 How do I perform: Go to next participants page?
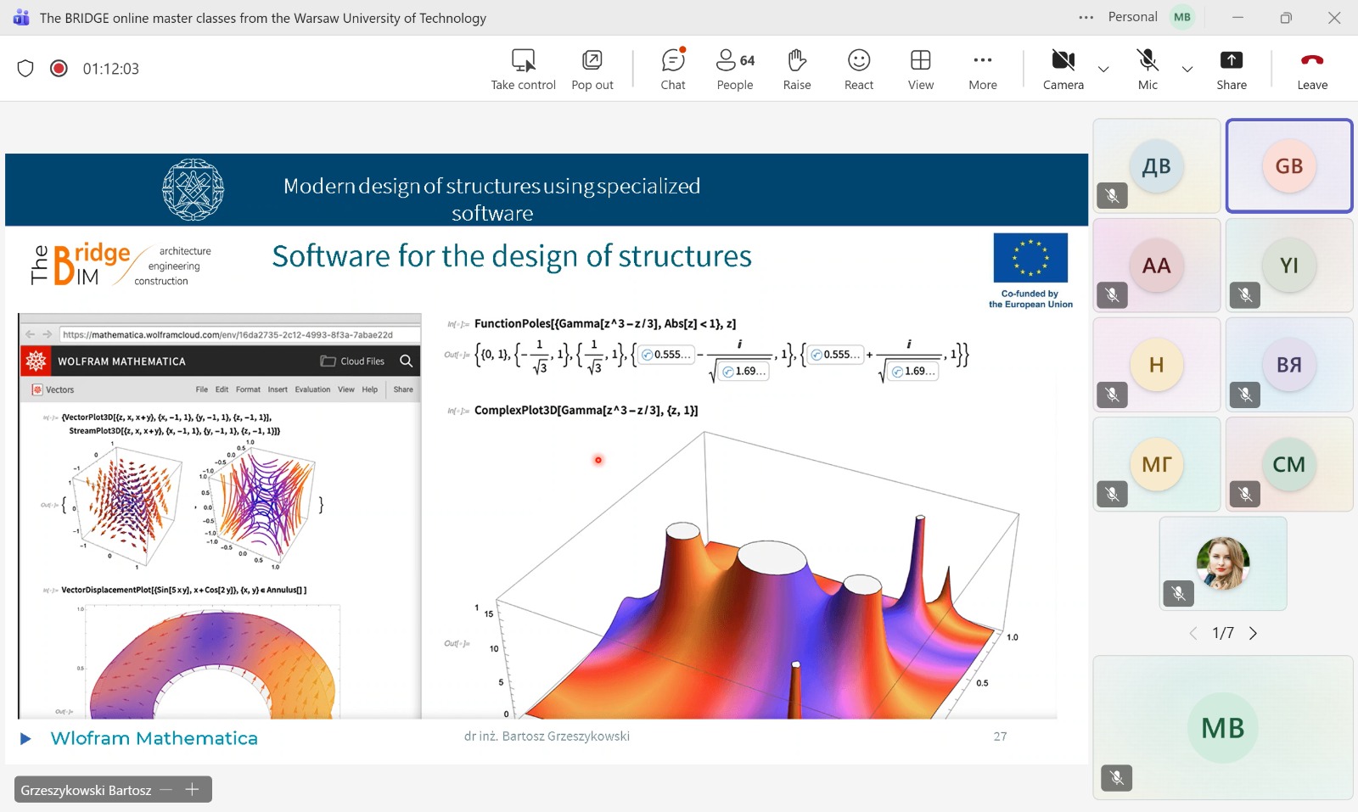1253,633
